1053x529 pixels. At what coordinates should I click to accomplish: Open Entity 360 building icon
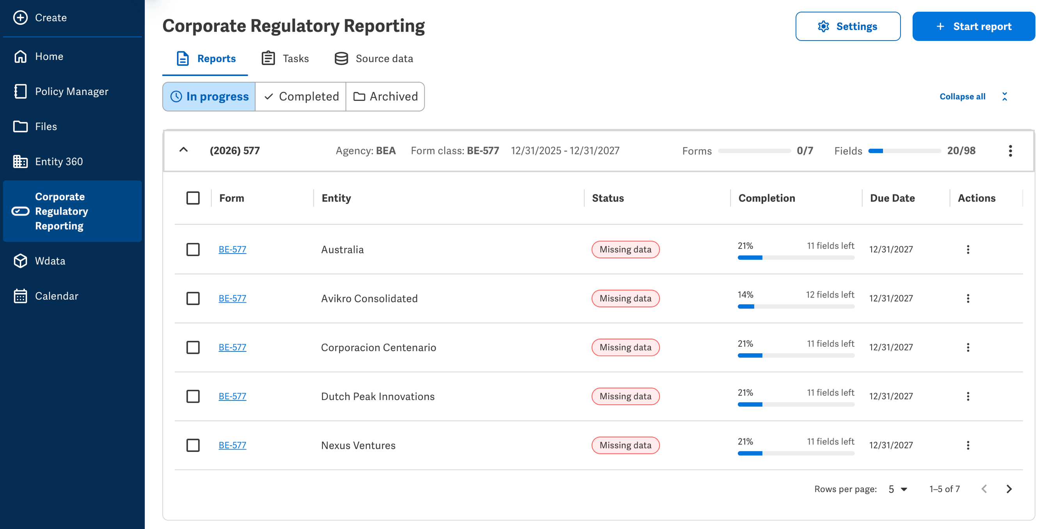point(20,162)
